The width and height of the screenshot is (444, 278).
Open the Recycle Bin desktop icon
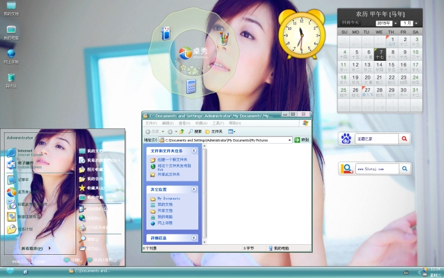point(11,81)
